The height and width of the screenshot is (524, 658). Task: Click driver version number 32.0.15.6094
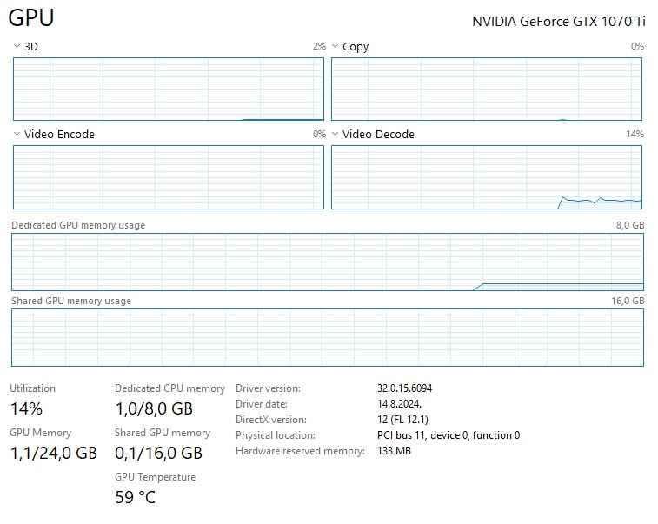(x=404, y=388)
